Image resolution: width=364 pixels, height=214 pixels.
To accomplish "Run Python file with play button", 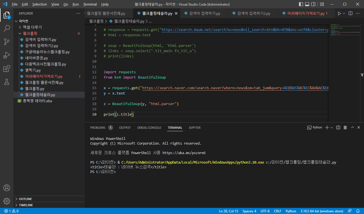I will (339, 13).
